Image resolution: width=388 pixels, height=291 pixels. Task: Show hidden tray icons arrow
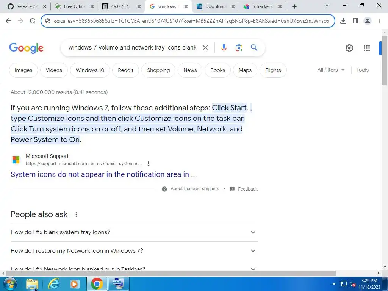(334, 284)
